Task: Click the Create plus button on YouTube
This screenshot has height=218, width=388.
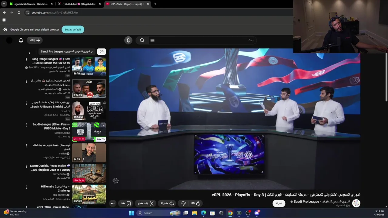Action: pos(35,40)
